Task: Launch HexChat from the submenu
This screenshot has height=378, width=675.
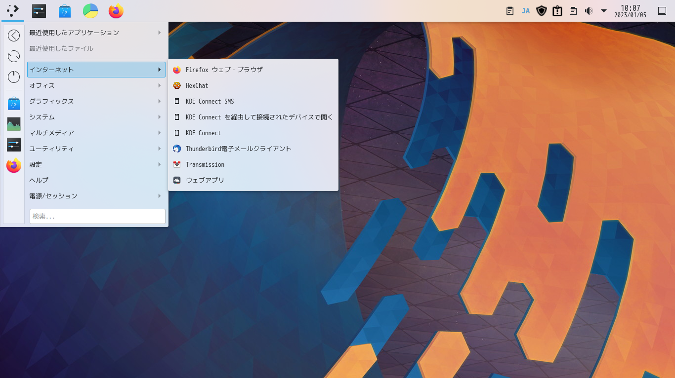Action: pos(253,85)
